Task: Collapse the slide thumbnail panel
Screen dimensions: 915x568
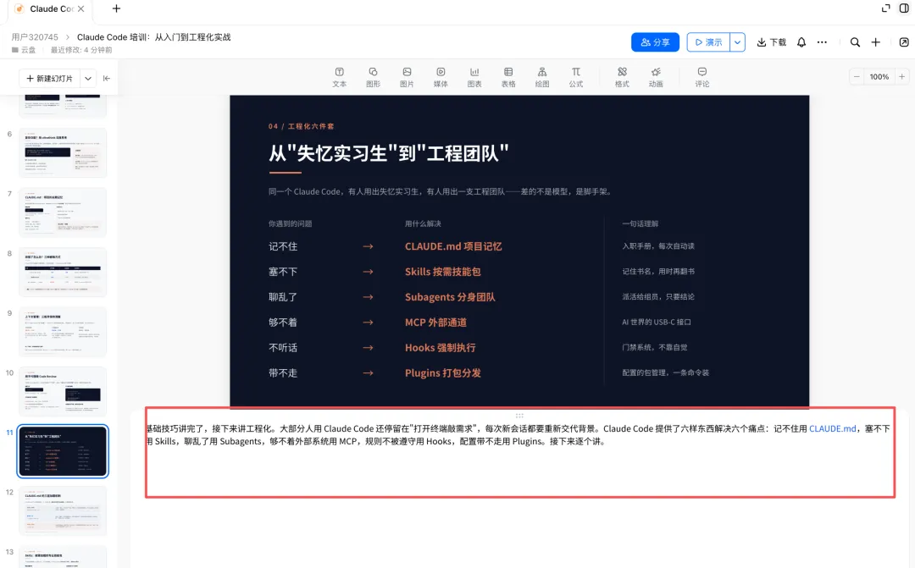Action: [x=106, y=78]
